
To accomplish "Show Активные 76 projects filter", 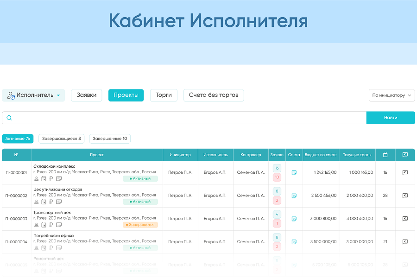I will pyautogui.click(x=18, y=139).
